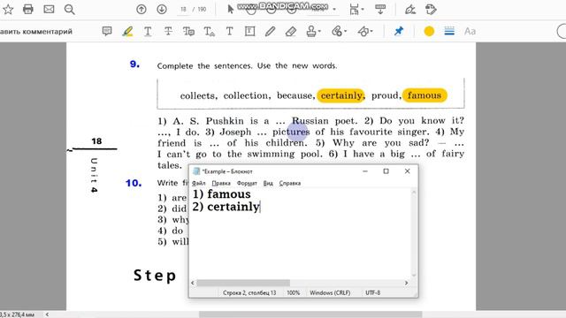The height and width of the screenshot is (318, 566).
Task: Add a sticky note comment
Action: pyautogui.click(x=107, y=32)
